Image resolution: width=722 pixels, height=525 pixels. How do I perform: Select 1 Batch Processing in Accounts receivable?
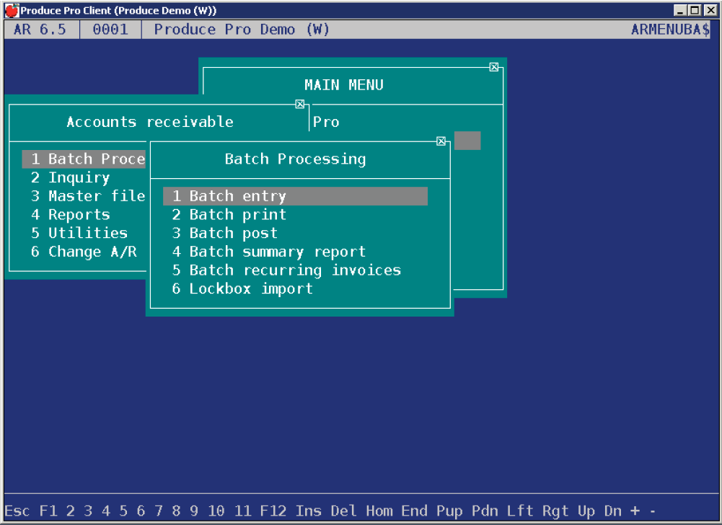click(x=84, y=159)
